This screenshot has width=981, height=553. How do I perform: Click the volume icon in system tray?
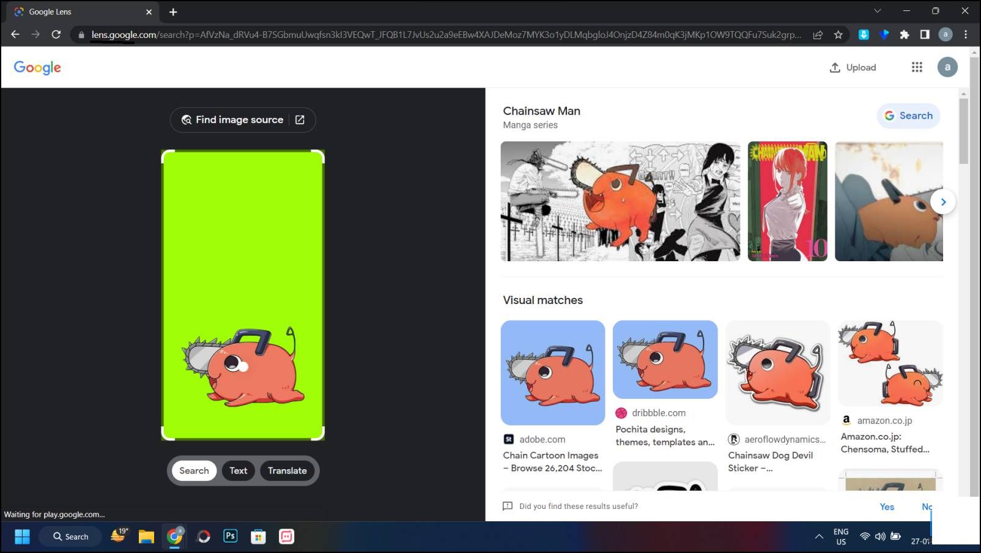tap(880, 536)
